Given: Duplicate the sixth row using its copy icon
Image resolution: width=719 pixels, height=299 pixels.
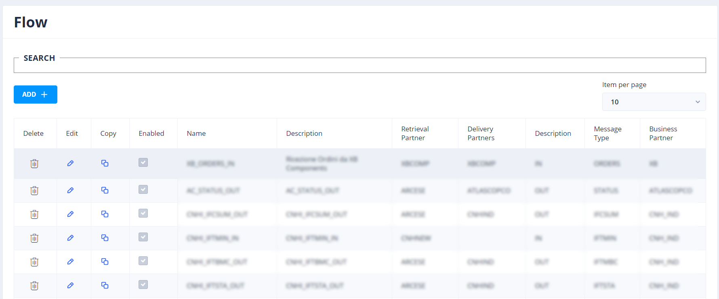Looking at the screenshot, I should pyautogui.click(x=105, y=285).
